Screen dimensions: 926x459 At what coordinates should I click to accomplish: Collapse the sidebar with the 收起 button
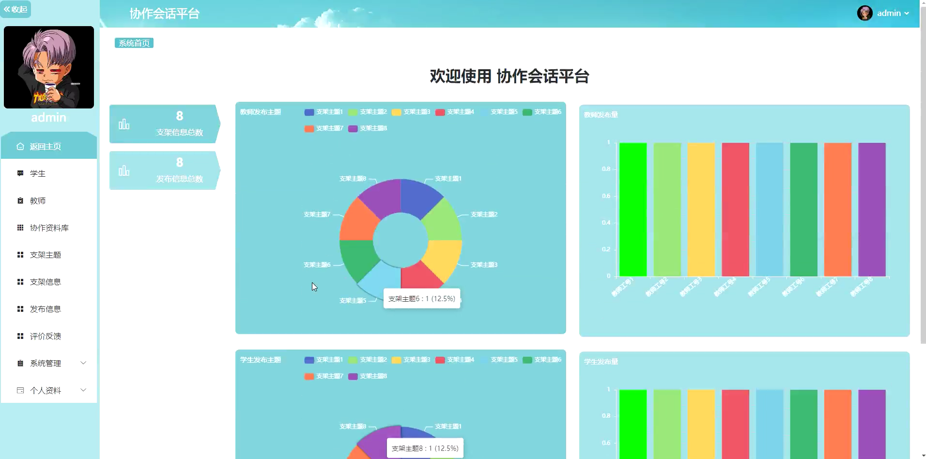pyautogui.click(x=15, y=9)
